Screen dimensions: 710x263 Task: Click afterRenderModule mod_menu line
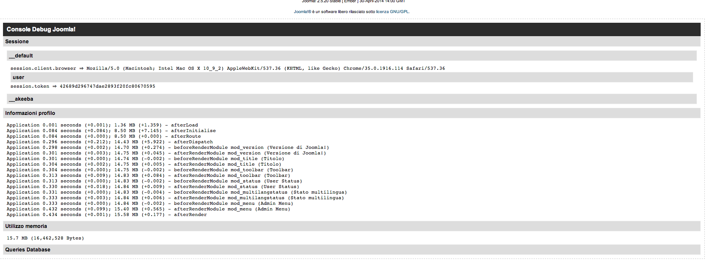[x=148, y=209]
